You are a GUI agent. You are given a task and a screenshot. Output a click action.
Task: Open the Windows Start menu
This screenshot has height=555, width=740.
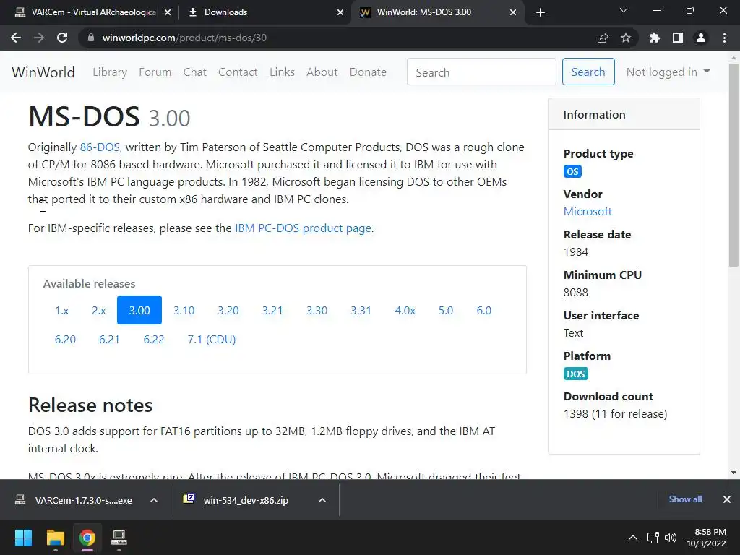coord(23,538)
